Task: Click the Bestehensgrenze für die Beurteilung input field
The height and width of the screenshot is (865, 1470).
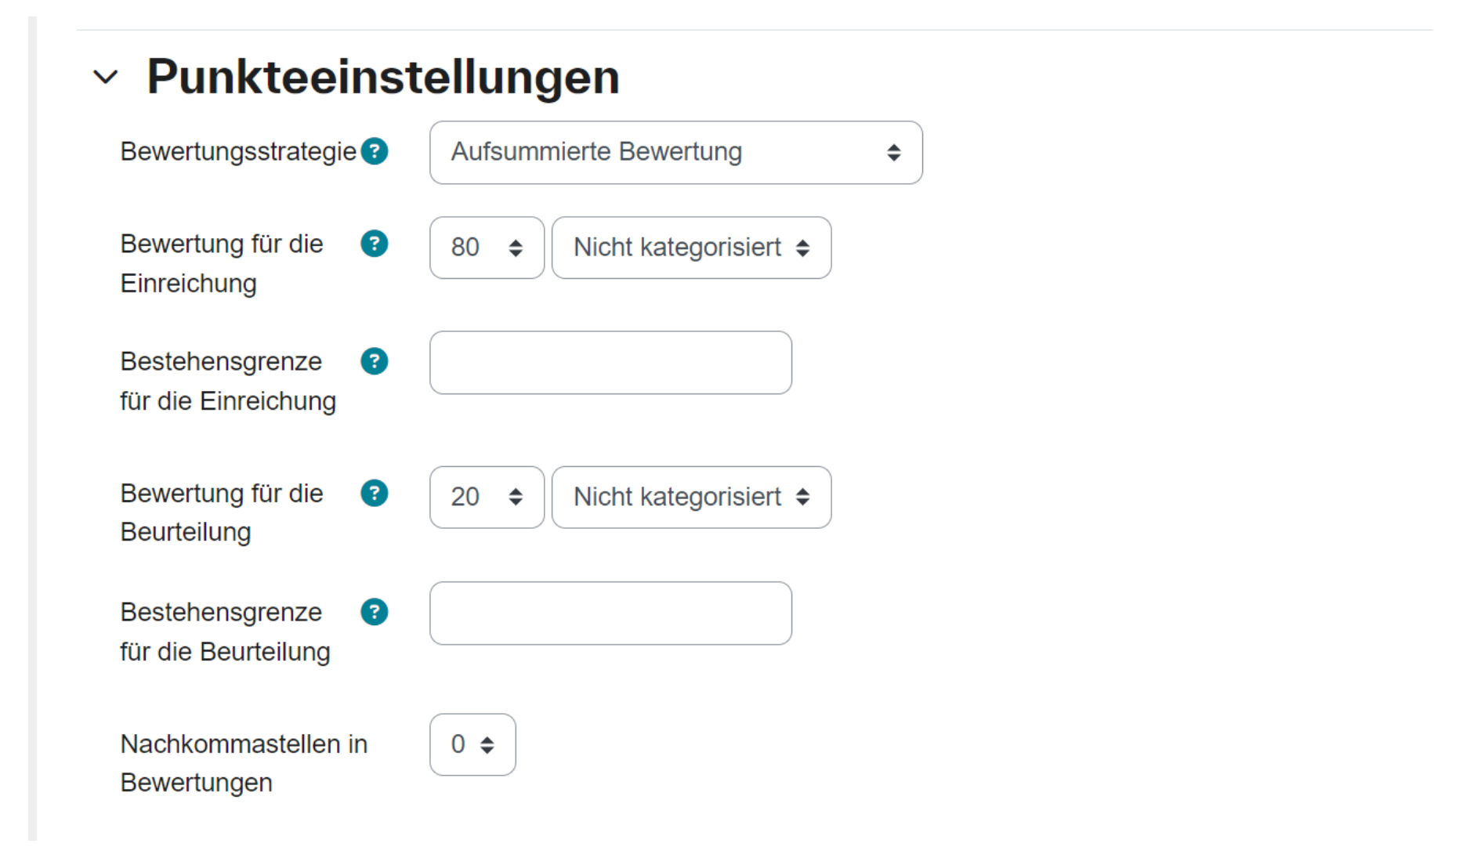Action: (x=610, y=613)
